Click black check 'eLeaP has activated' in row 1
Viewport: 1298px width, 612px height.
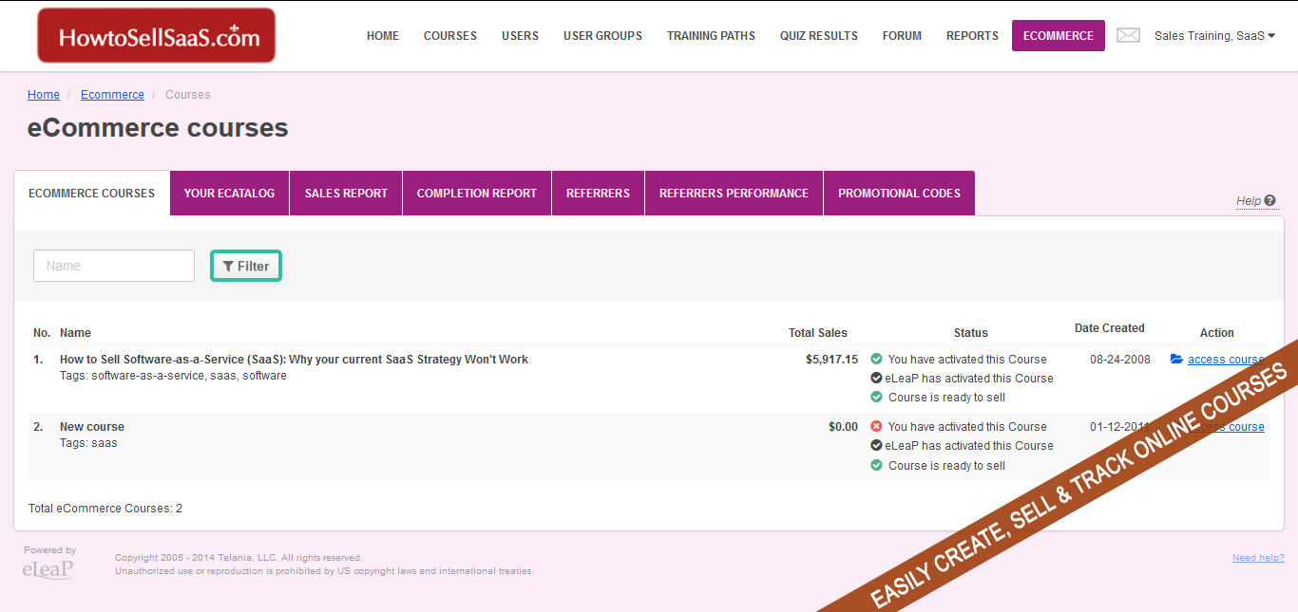[876, 379]
